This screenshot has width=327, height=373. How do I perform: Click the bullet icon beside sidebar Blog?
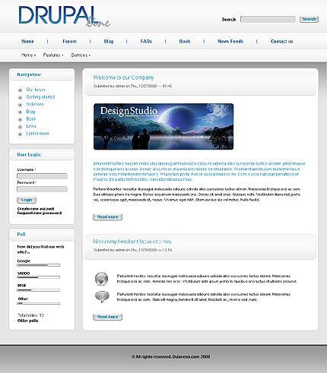[x=20, y=112]
